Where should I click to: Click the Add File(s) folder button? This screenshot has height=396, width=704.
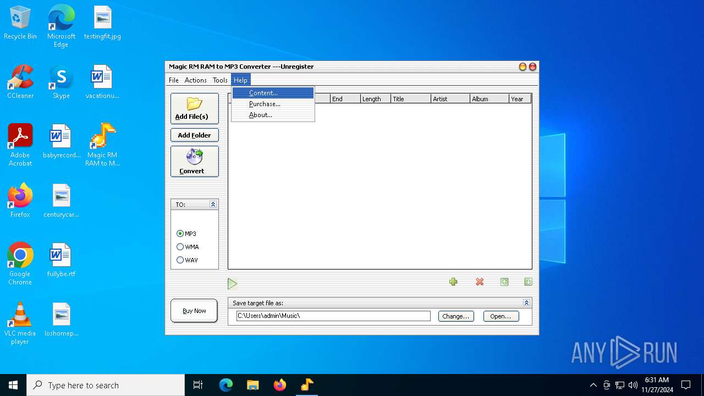pos(194,108)
